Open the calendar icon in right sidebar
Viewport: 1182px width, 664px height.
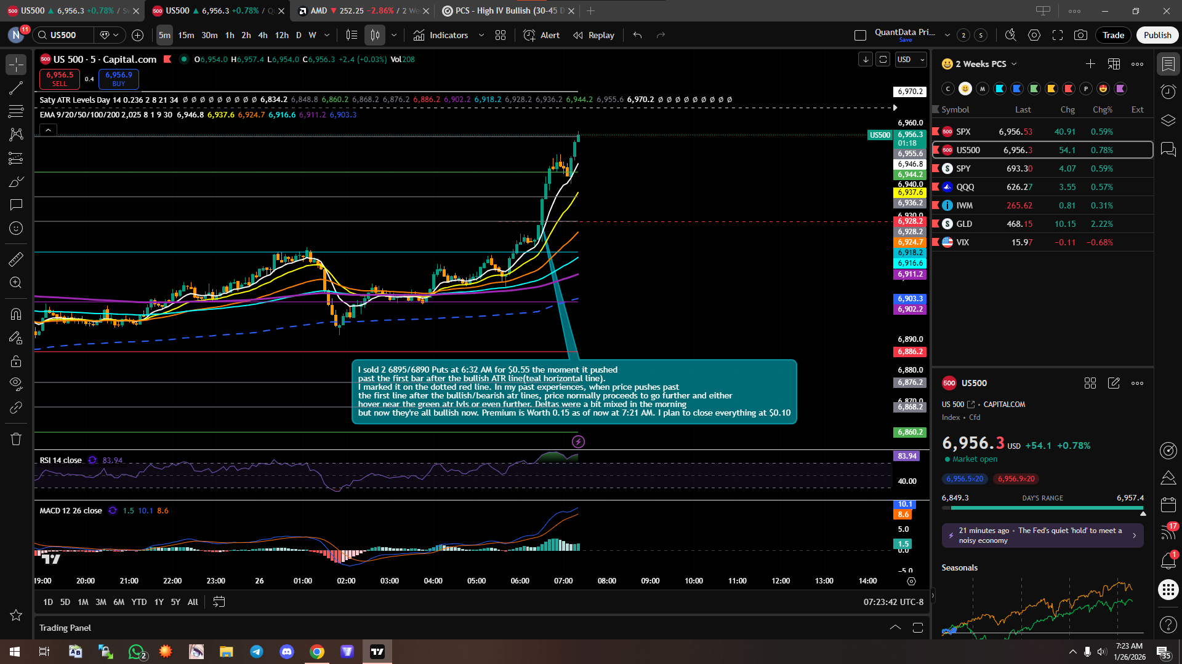coord(1168,505)
